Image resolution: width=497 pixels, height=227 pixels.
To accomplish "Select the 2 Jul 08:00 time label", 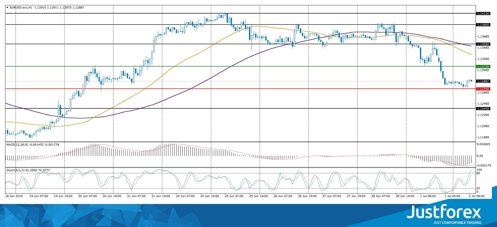I will pyautogui.click(x=477, y=196).
